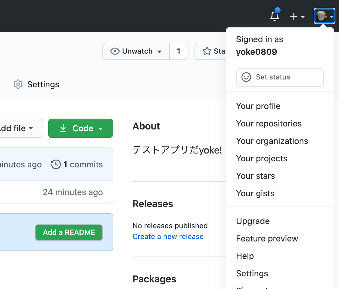The height and width of the screenshot is (289, 339).
Task: Click Create a new release link
Action: (x=168, y=237)
